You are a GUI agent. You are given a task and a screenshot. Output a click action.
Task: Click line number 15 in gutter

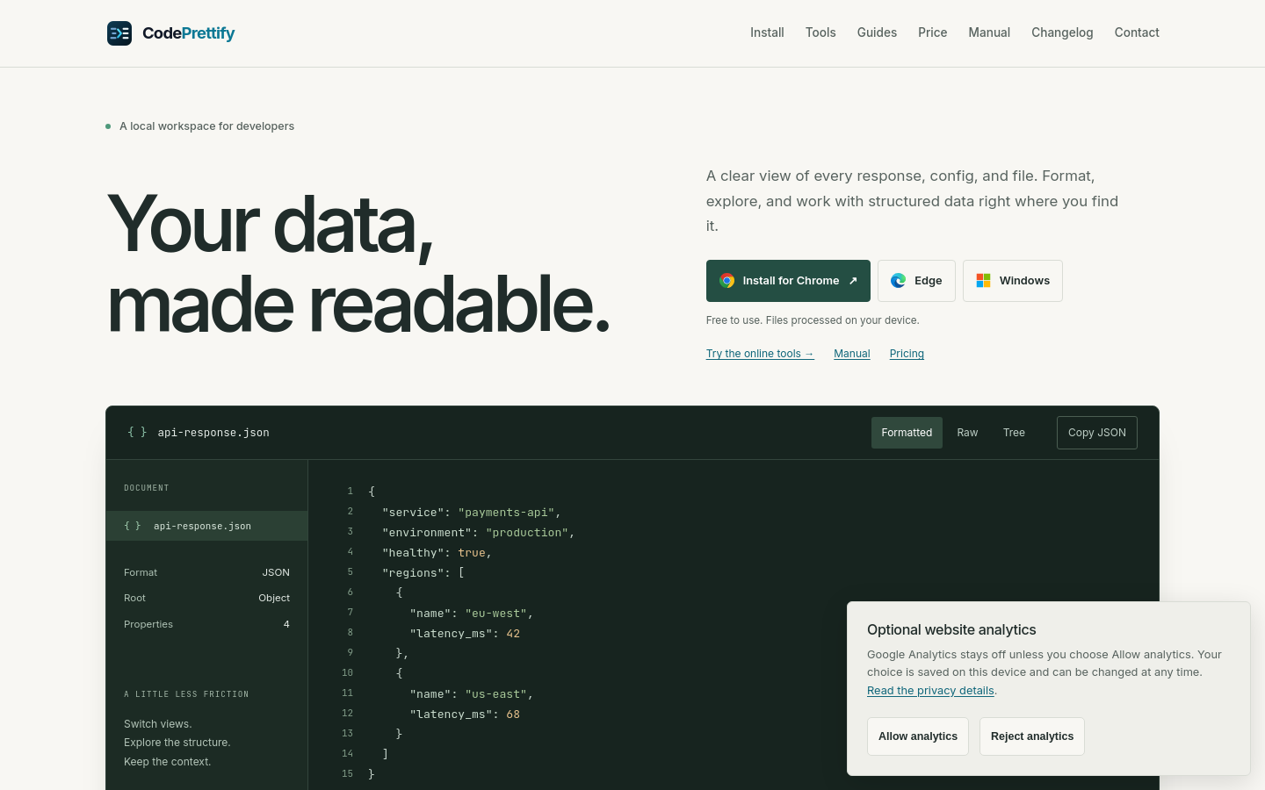[347, 774]
